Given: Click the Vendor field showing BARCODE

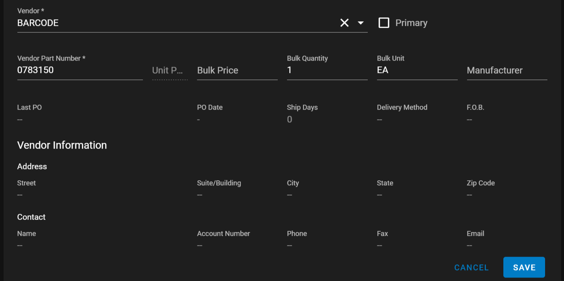Looking at the screenshot, I should 174,23.
